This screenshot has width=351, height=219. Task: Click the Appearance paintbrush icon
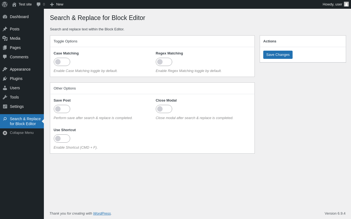(5, 69)
